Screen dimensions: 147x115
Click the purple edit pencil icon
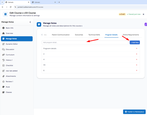pyautogui.click(x=146, y=24)
